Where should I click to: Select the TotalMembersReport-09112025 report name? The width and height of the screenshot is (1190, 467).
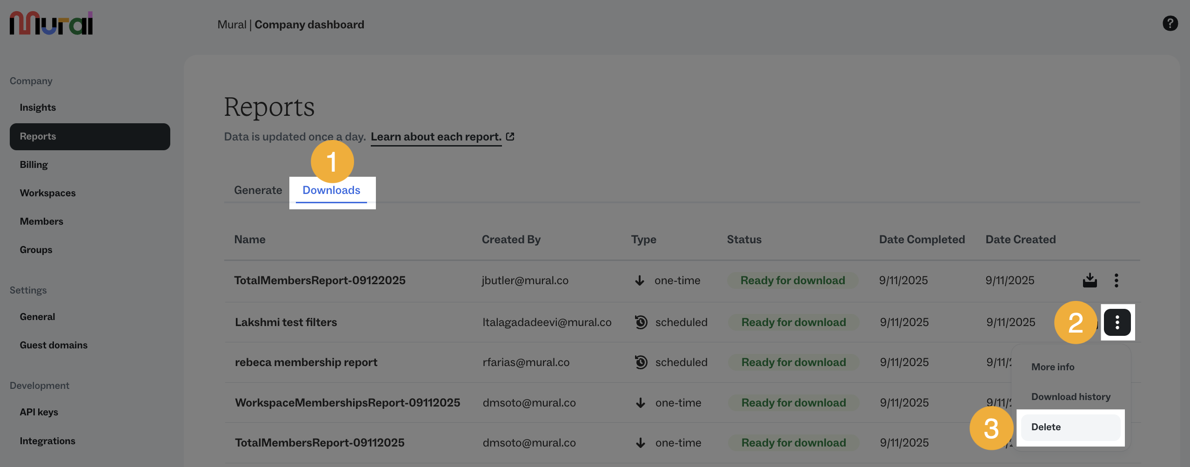[320, 443]
